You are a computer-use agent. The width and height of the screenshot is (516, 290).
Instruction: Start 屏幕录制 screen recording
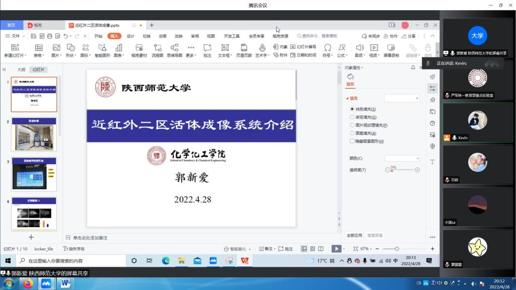[391, 51]
